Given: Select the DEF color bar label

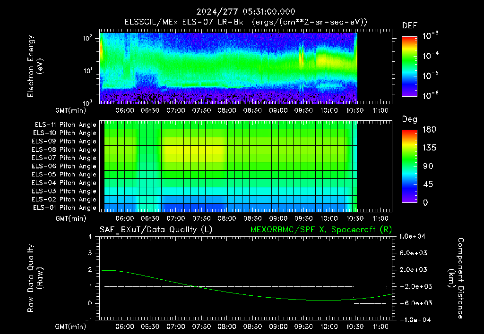Looking at the screenshot, I should click(409, 25).
